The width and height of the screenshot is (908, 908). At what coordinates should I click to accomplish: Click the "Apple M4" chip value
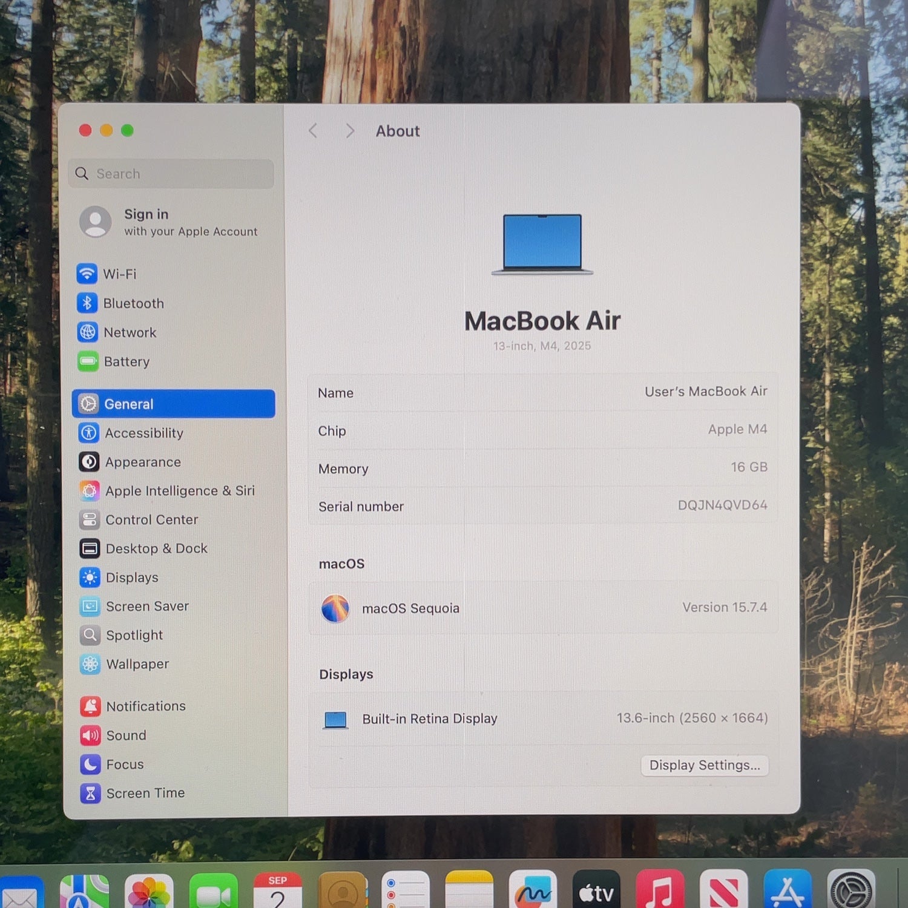[x=737, y=429]
